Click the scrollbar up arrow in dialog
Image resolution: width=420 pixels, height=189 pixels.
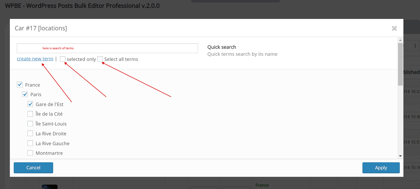(x=400, y=40)
